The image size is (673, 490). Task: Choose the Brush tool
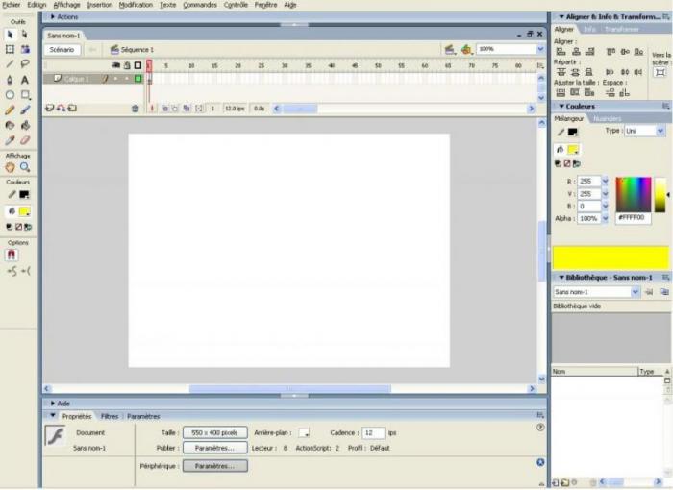(x=25, y=110)
